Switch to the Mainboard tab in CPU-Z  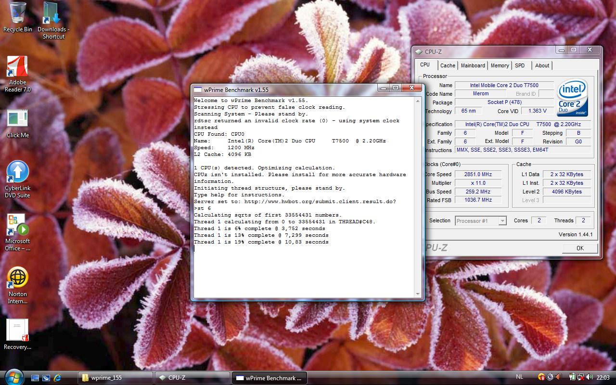[x=473, y=65]
